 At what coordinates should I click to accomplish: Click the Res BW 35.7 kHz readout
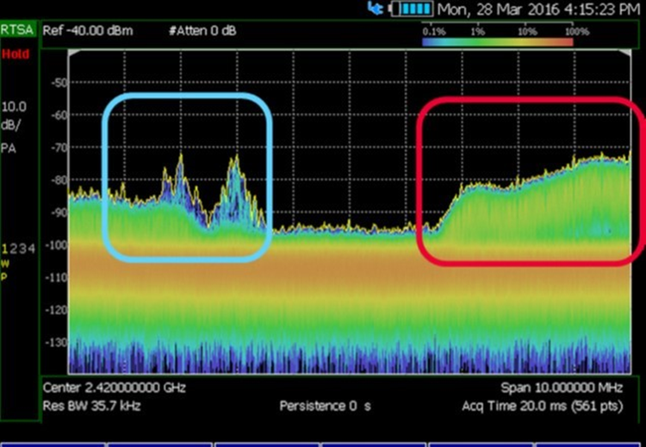click(x=91, y=405)
